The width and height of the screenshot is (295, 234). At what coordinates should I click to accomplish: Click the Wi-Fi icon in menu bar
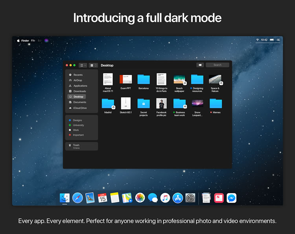[258, 40]
